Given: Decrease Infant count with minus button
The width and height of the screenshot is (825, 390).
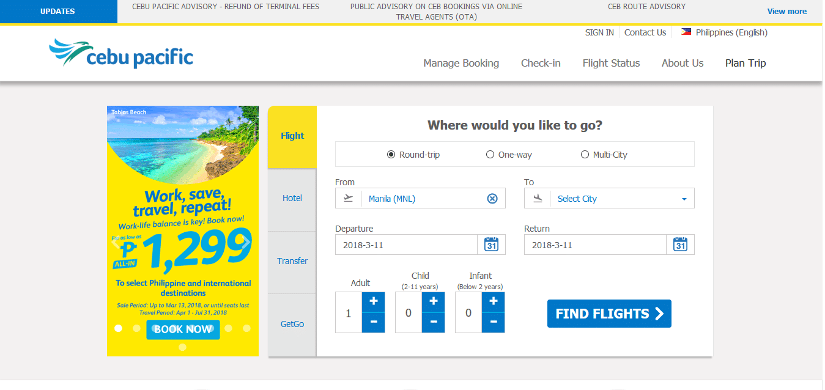Looking at the screenshot, I should 494,322.
